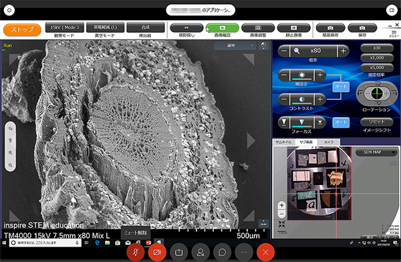Click the orange ストップ (Stop) button
Image resolution: width=401 pixels, height=262 pixels.
tap(22, 29)
